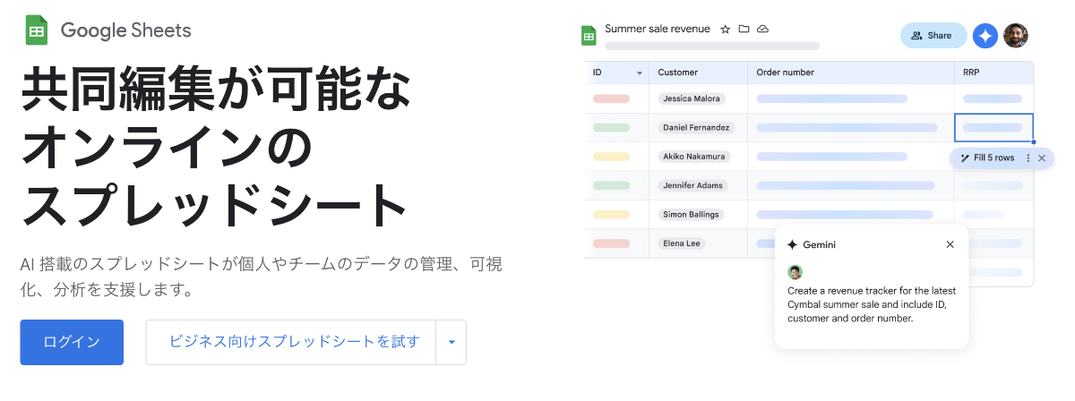Viewport: 1075px width, 401px height.
Task: Click the move-to-folder icon beside the title
Action: click(x=744, y=30)
